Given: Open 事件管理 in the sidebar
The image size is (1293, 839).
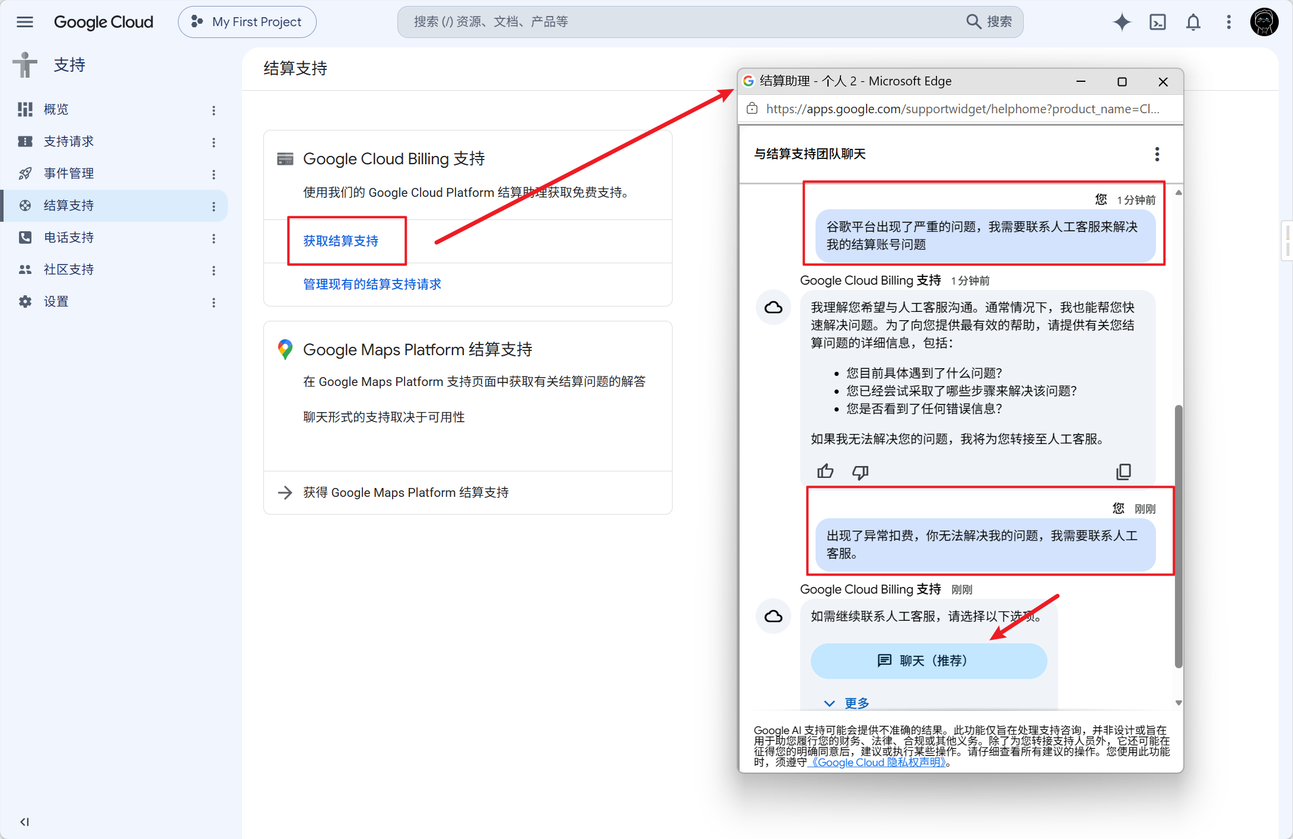Looking at the screenshot, I should click(114, 173).
